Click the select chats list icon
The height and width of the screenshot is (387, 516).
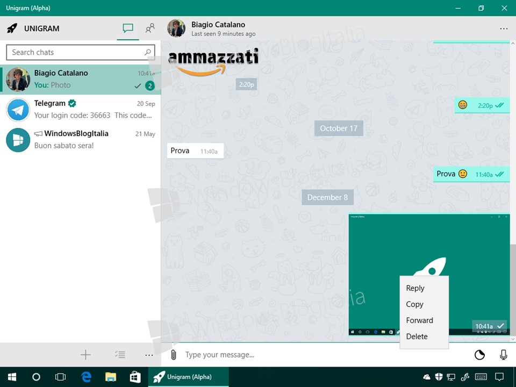120,355
